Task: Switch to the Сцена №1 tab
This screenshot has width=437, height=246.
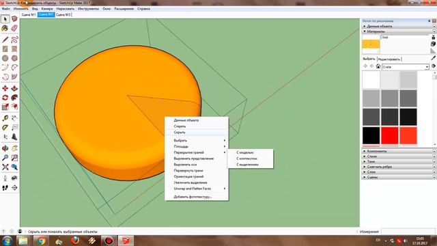Action: tap(29, 14)
